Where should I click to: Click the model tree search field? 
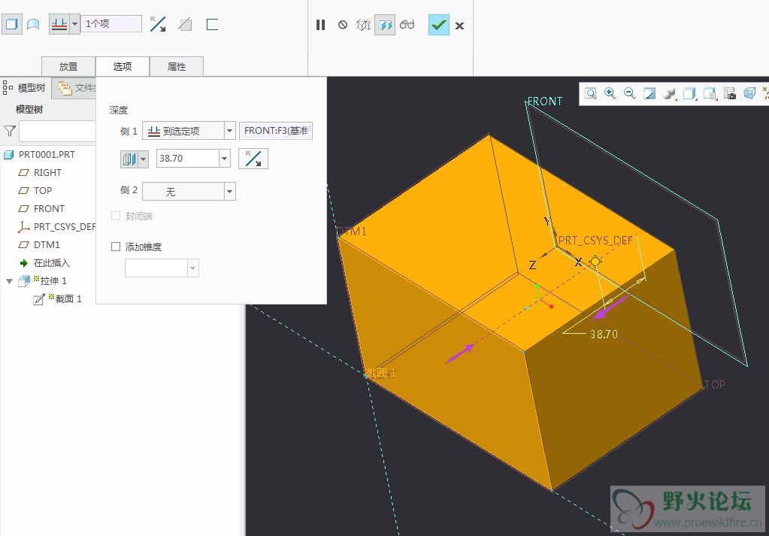57,132
